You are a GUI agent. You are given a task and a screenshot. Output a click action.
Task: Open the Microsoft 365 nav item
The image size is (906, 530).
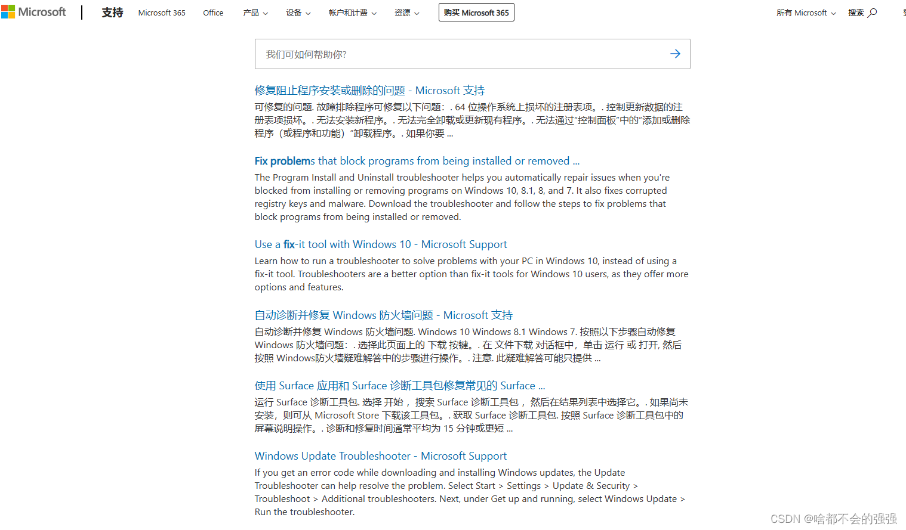pyautogui.click(x=162, y=13)
